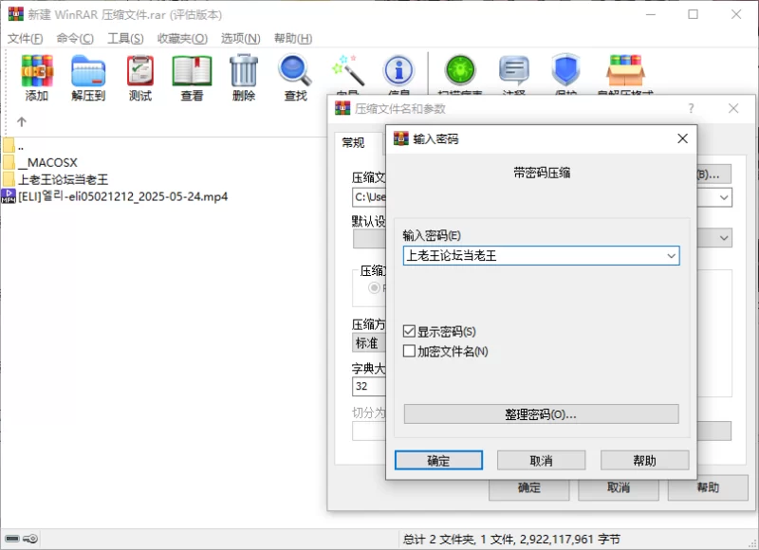Click the drive icon in status bar
This screenshot has height=550, width=759.
12,539
